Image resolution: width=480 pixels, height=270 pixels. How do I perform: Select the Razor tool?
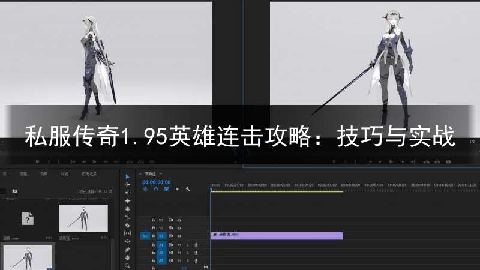(x=127, y=226)
